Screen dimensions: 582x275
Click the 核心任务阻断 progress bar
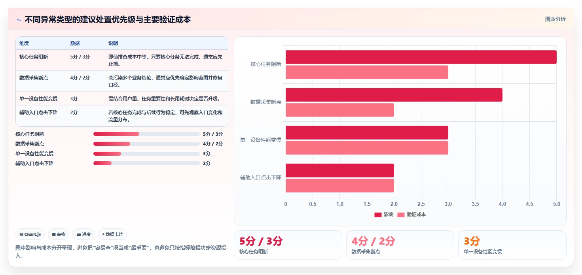click(x=146, y=134)
